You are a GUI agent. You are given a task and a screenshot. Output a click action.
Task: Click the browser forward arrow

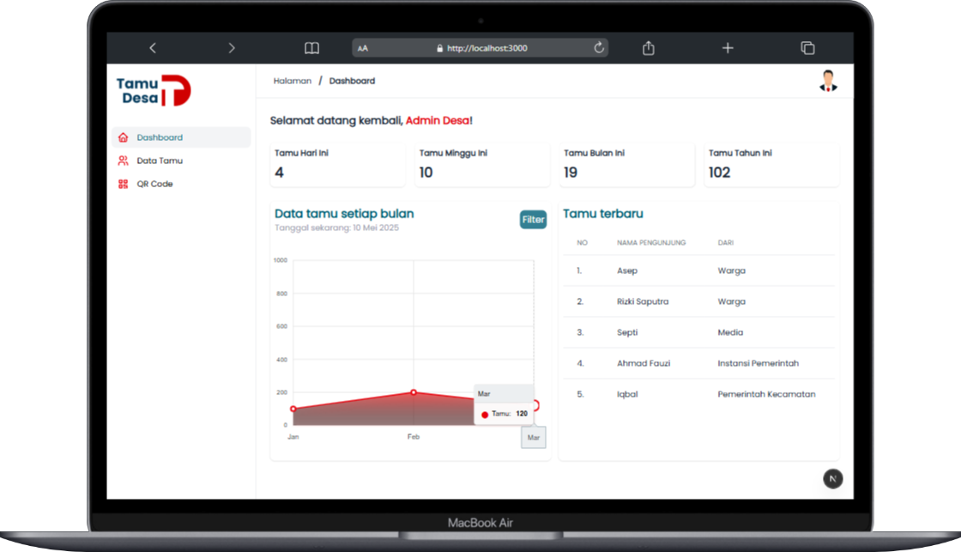pyautogui.click(x=232, y=48)
